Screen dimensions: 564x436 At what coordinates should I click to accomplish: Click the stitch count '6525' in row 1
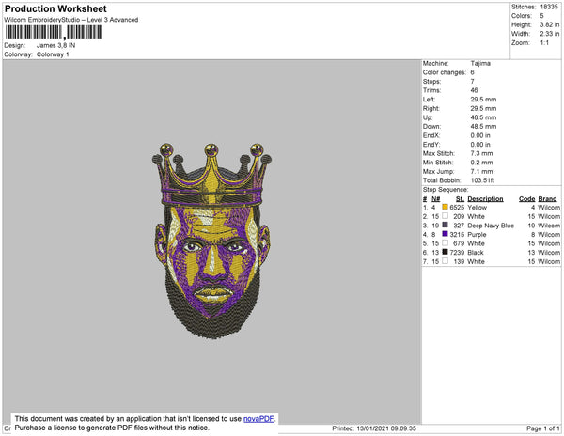457,208
